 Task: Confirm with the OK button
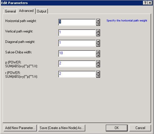click(x=117, y=128)
